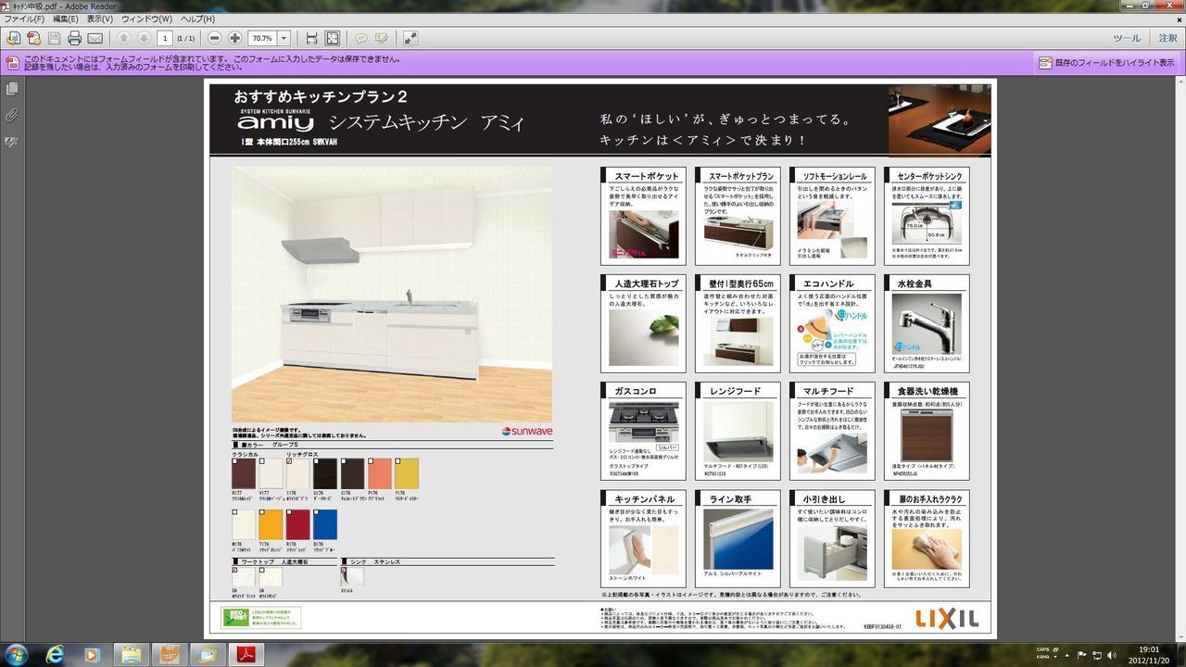
Task: Click the ライン取手 blue handle image
Action: [738, 537]
